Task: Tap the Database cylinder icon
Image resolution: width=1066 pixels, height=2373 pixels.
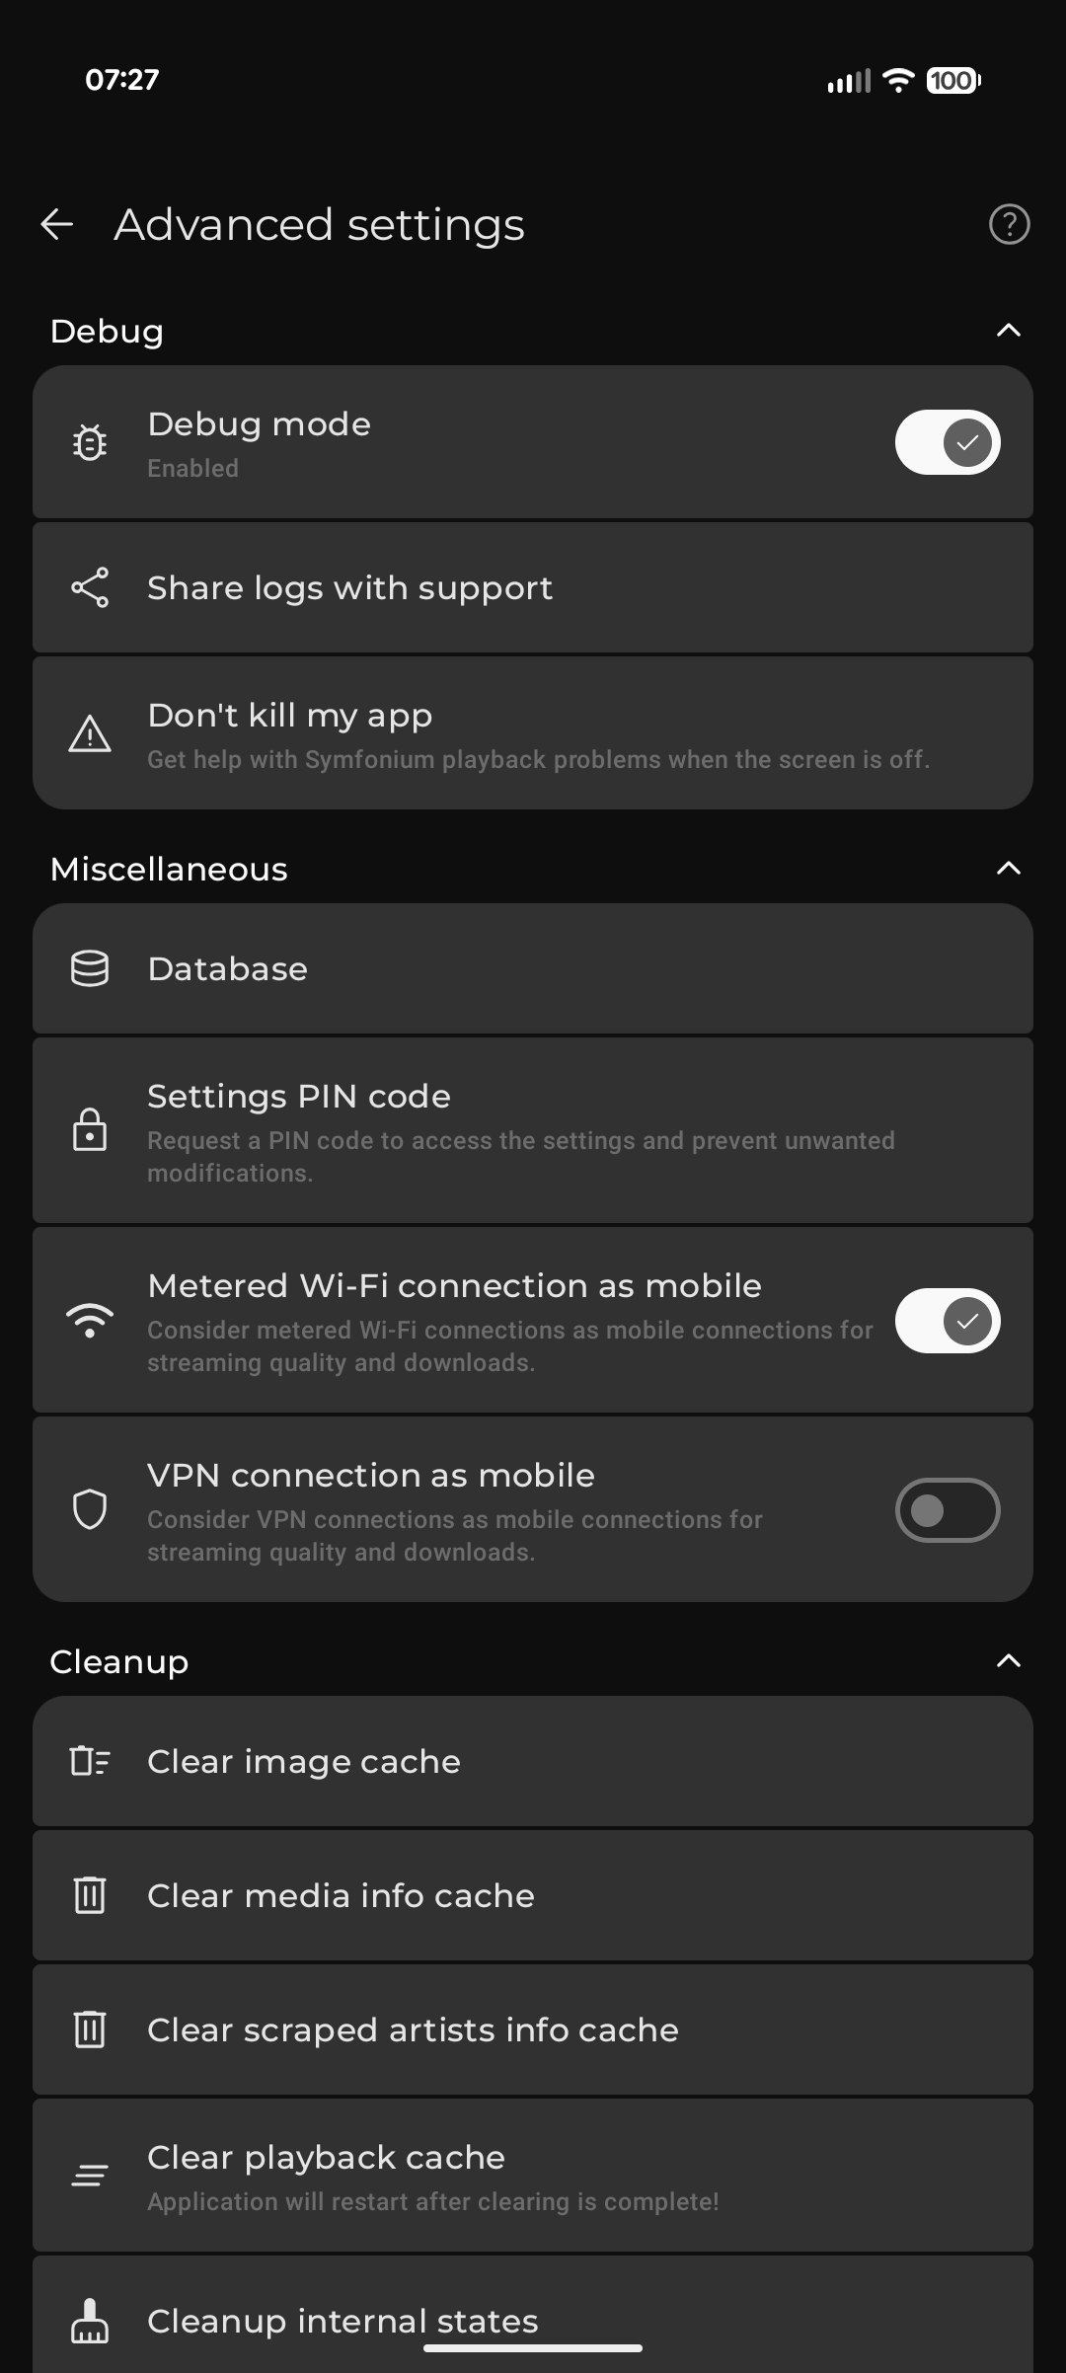Action: tap(90, 969)
